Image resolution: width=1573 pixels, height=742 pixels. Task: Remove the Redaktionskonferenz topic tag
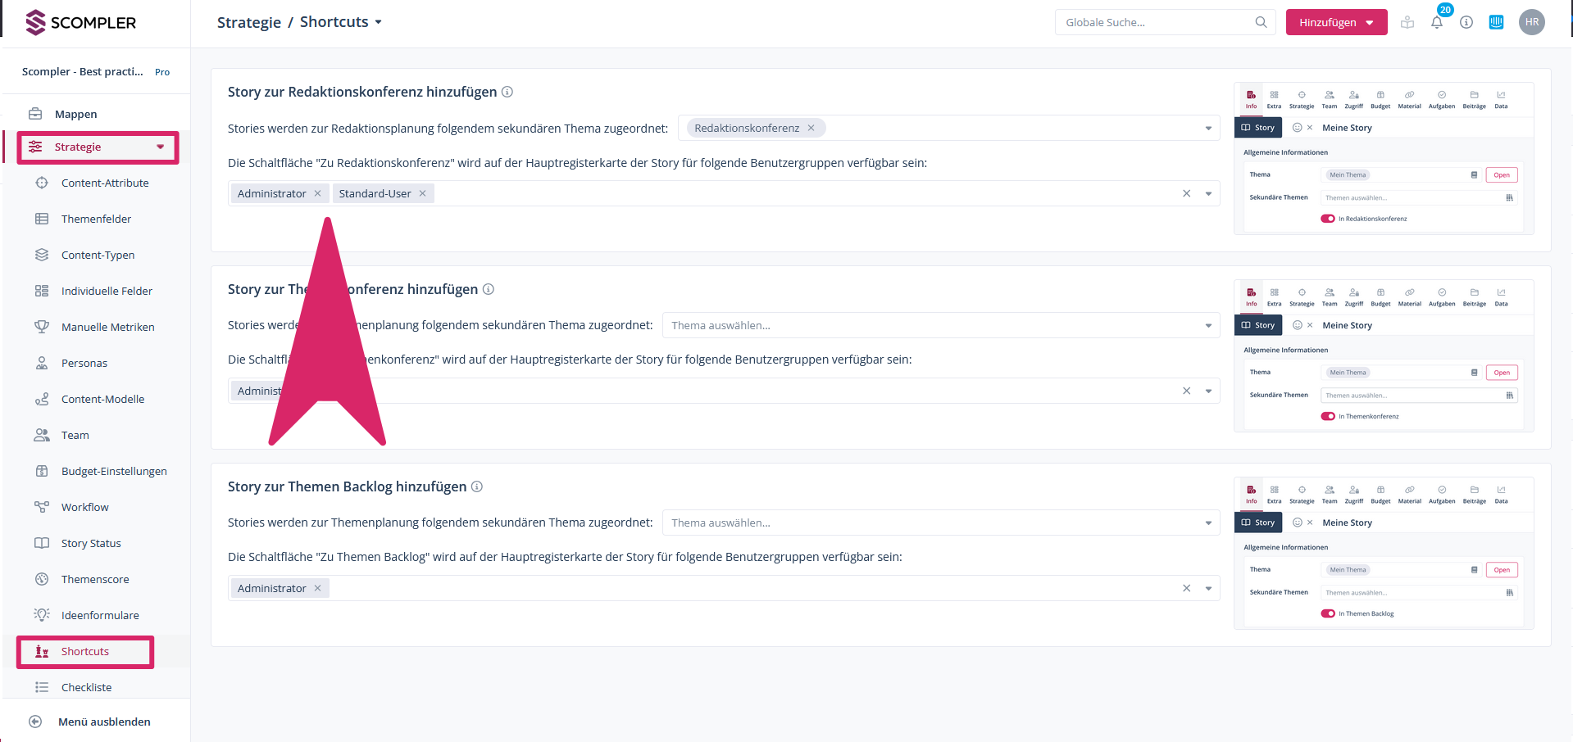(x=811, y=128)
